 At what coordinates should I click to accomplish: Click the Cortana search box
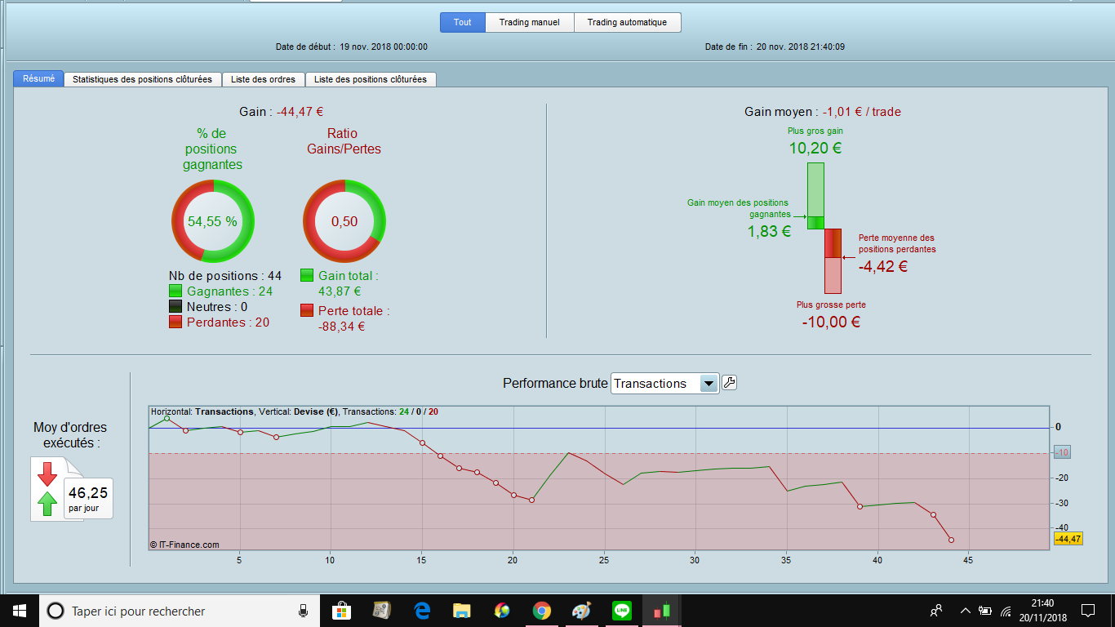point(180,611)
